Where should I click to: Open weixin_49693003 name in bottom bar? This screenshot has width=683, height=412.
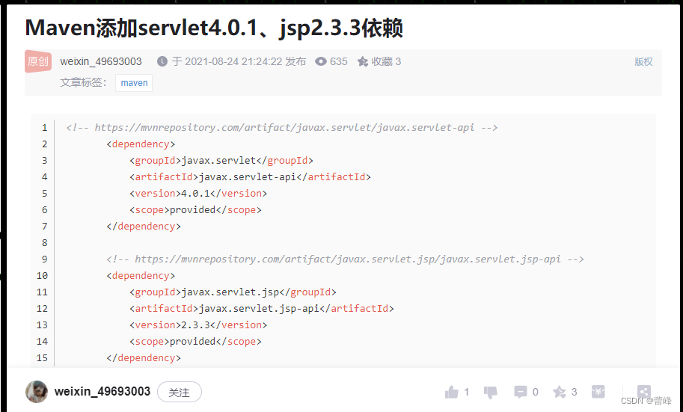coord(102,392)
